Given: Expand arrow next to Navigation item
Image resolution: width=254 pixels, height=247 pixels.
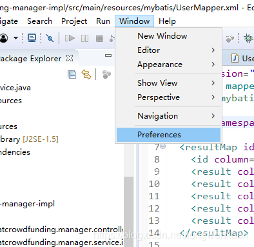Looking at the screenshot, I should [213, 116].
